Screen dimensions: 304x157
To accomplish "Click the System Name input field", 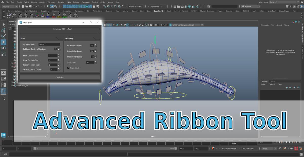I will pos(49,44).
